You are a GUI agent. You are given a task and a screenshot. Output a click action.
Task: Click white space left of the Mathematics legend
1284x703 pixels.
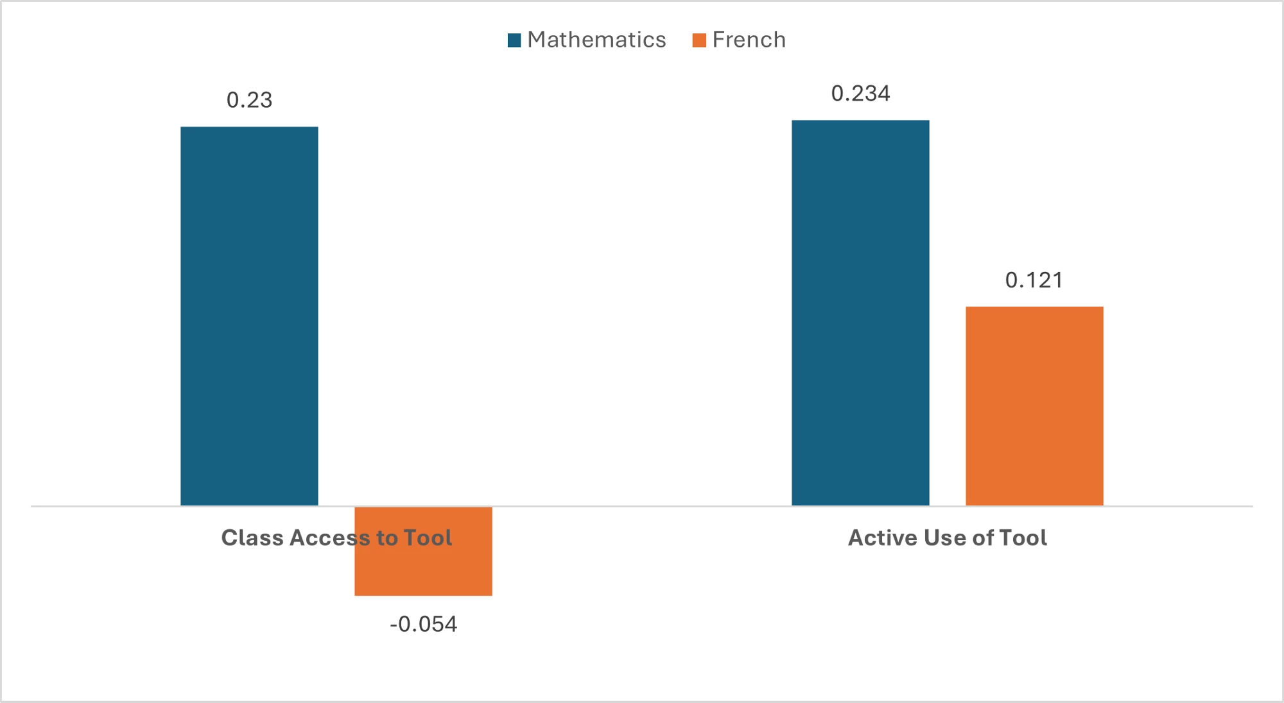pyautogui.click(x=385, y=40)
